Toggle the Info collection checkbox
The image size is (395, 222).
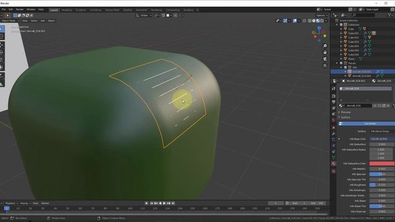coord(346,67)
